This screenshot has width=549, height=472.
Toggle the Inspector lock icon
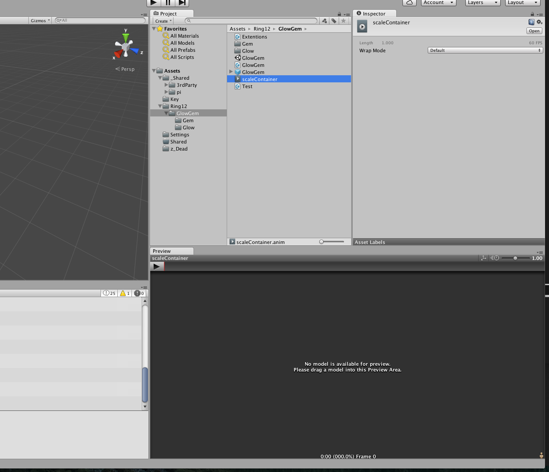pos(532,14)
